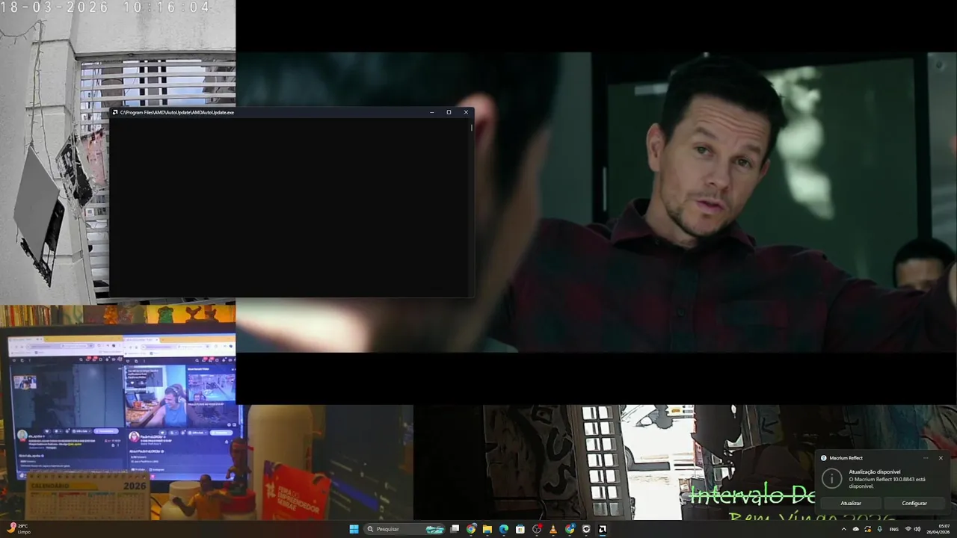
Task: Click the Macrium Reflect notification app icon
Action: tap(824, 458)
